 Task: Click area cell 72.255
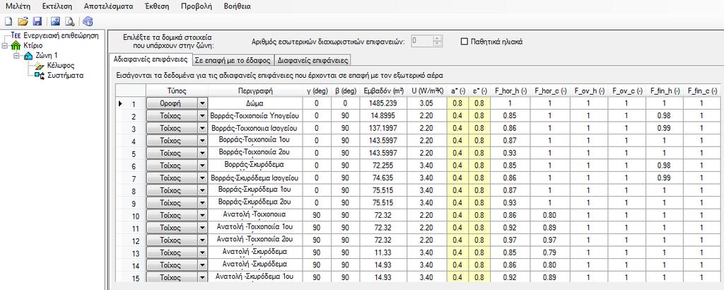pyautogui.click(x=384, y=166)
